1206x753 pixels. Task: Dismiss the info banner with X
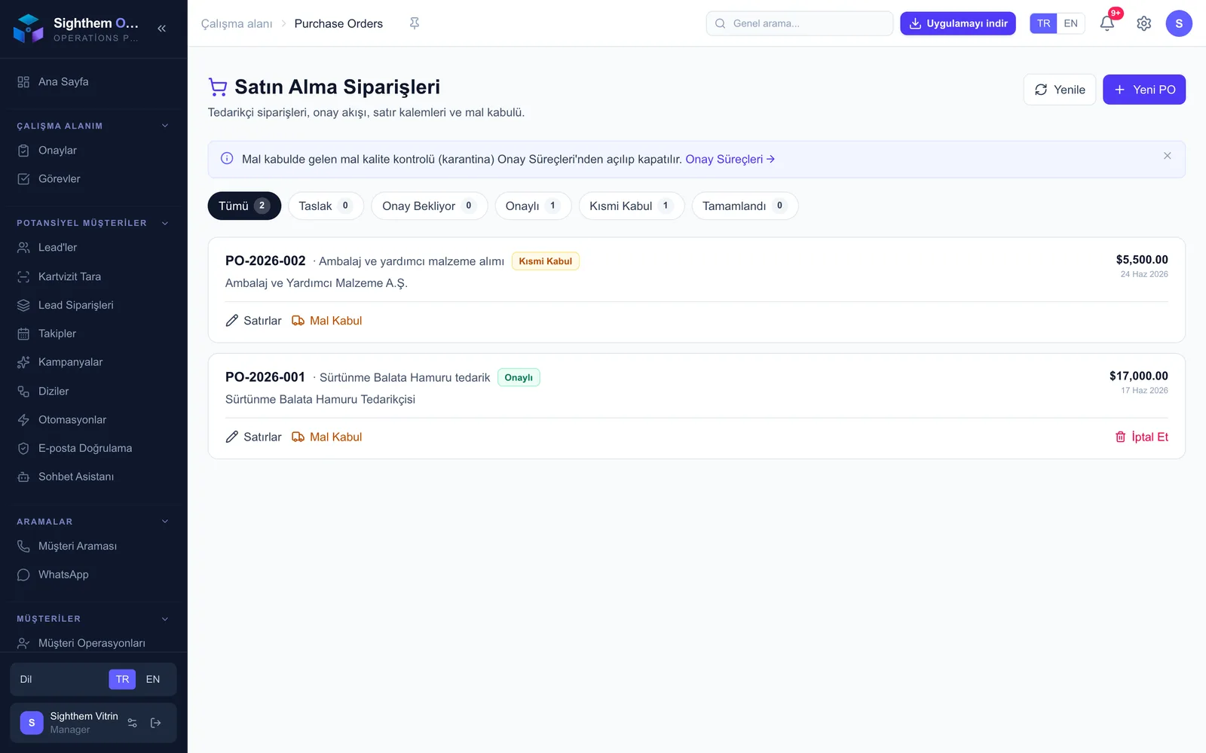[1167, 156]
